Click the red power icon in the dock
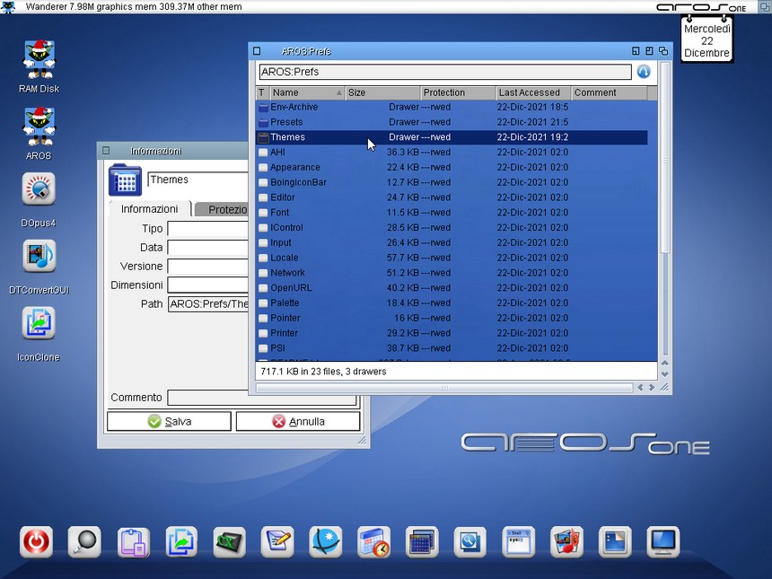This screenshot has height=579, width=772. [x=37, y=541]
